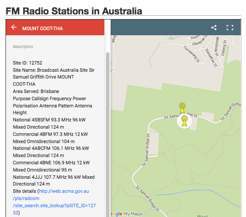This screenshot has height=217, width=246.
Task: Click the Currawang St label on map
Action: 192,54
